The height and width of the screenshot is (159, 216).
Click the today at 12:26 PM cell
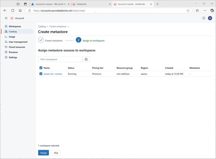(x=174, y=74)
